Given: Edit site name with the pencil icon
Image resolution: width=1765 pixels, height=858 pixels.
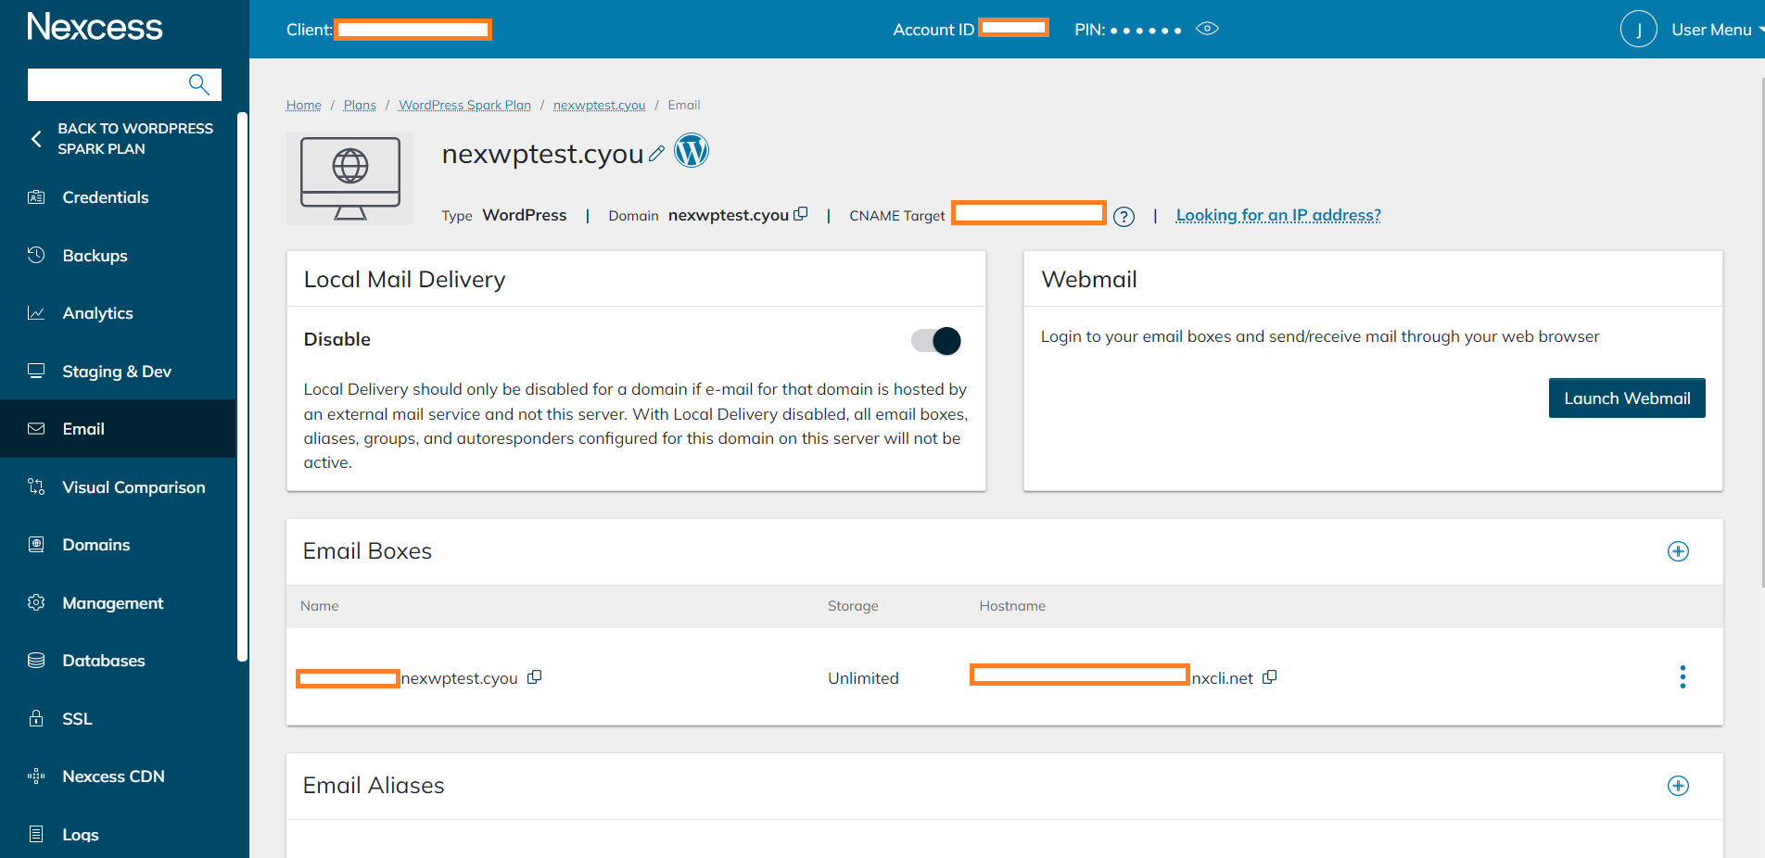Looking at the screenshot, I should click(656, 154).
